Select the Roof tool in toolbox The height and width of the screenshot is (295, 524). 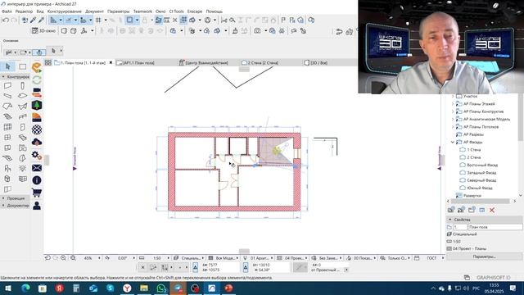[x=7, y=107]
